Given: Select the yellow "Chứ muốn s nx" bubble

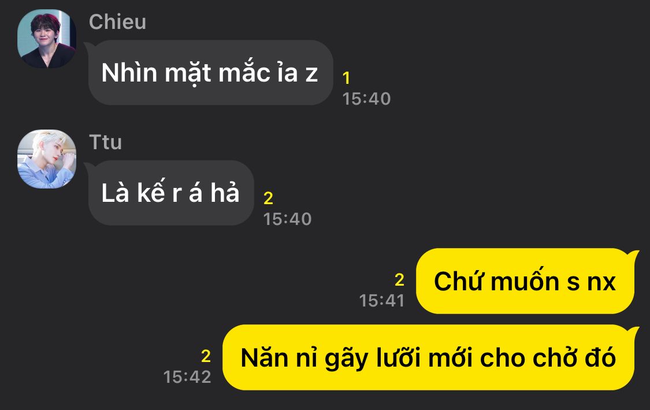Looking at the screenshot, I should click(x=525, y=281).
